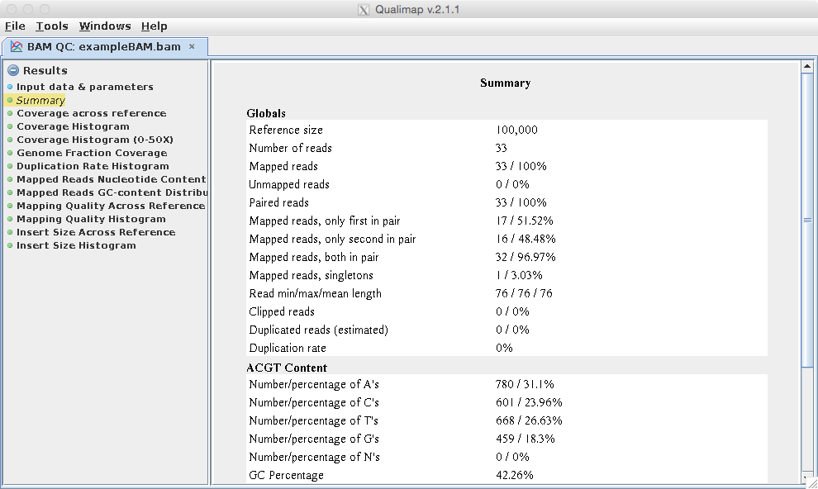The width and height of the screenshot is (818, 489).
Task: Collapse the Results section toggle icon
Action: 12,71
